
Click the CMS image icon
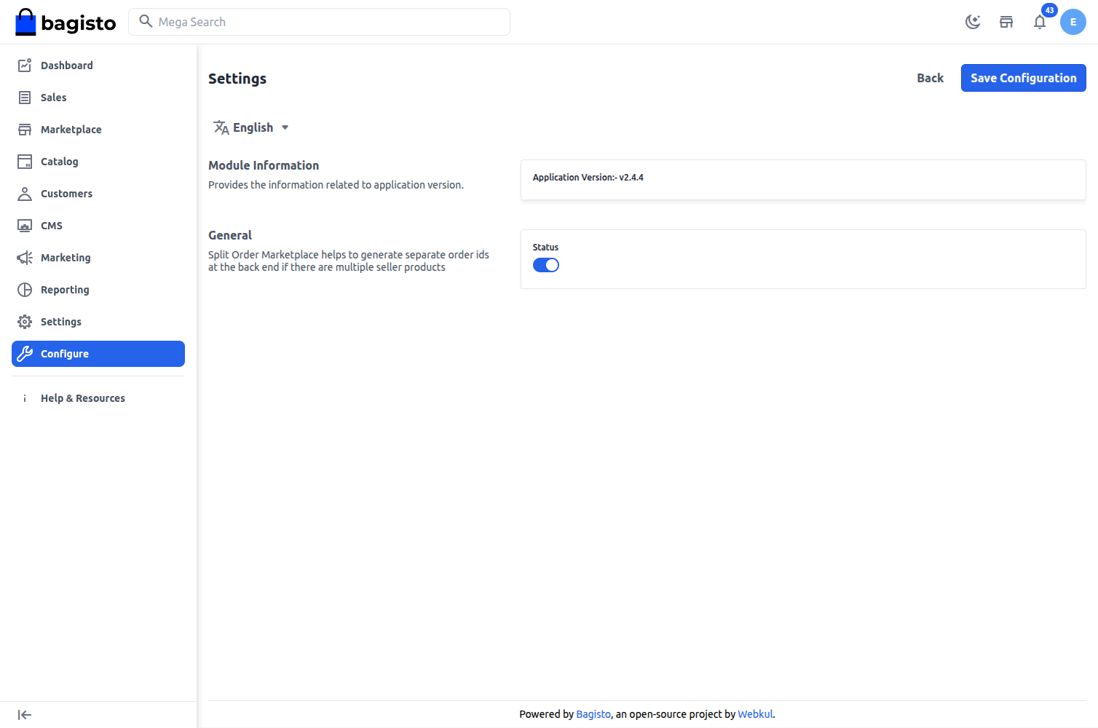pyautogui.click(x=25, y=226)
